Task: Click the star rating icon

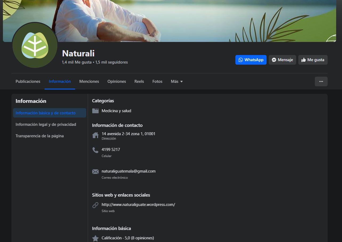Action: point(95,238)
